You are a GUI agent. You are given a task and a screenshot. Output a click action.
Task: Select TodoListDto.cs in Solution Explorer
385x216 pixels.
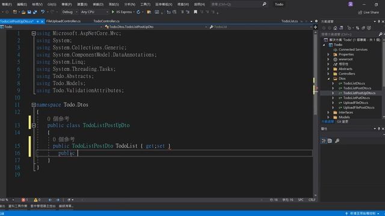354,83
